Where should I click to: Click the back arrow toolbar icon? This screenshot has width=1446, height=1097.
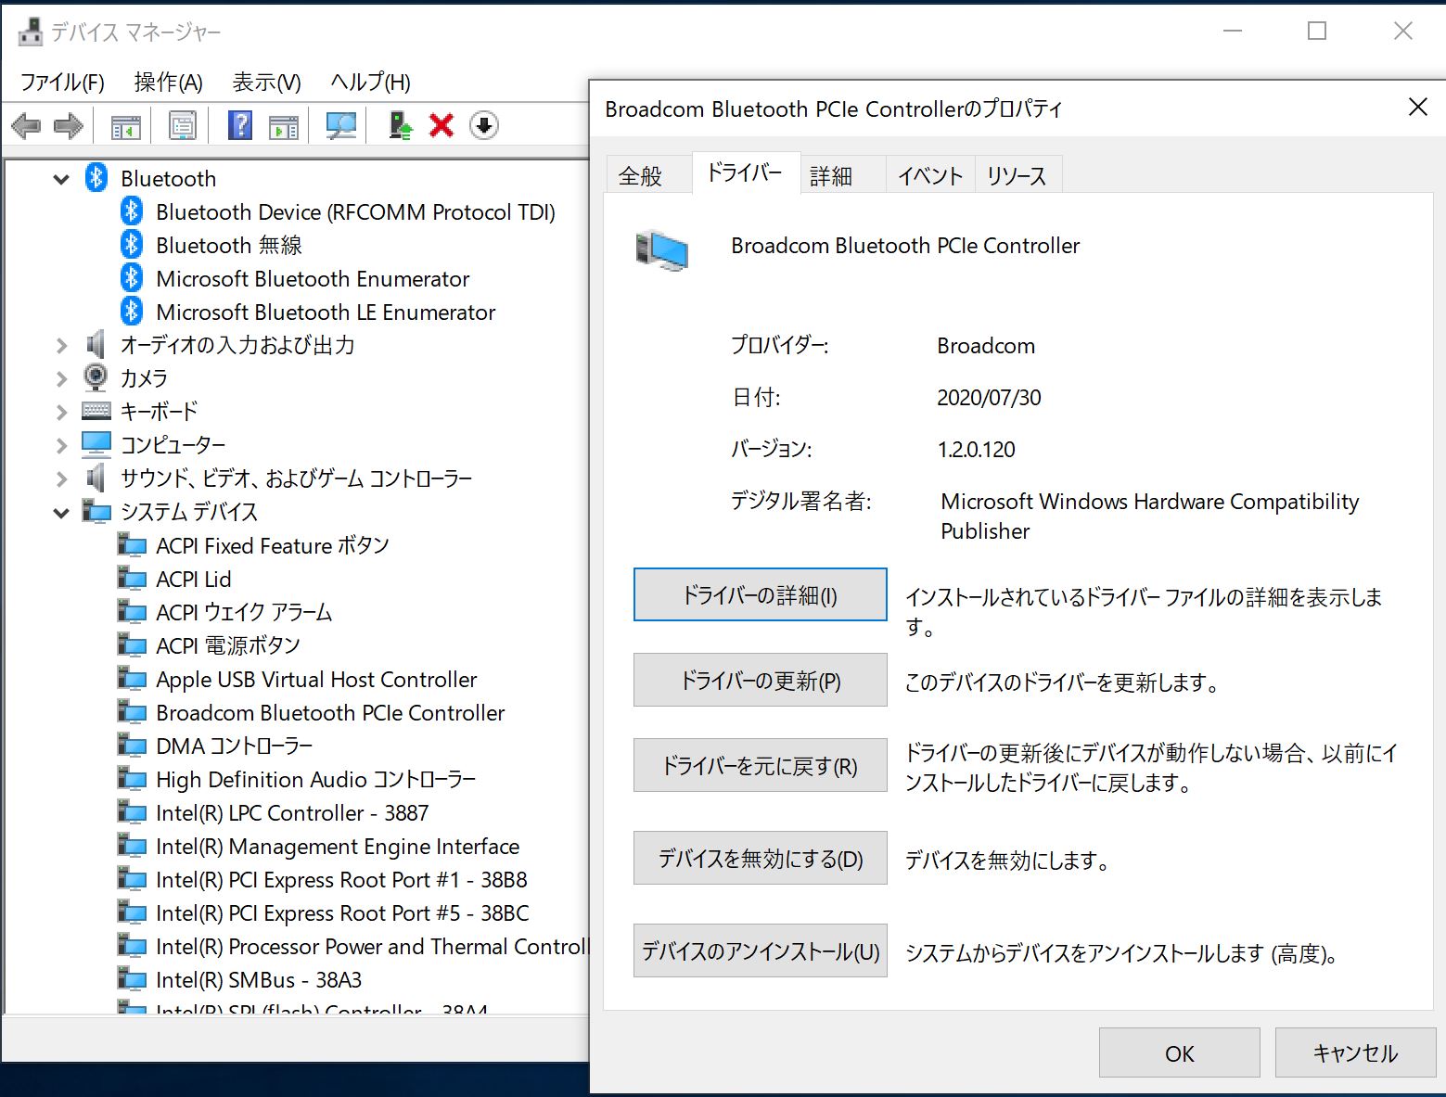(26, 125)
